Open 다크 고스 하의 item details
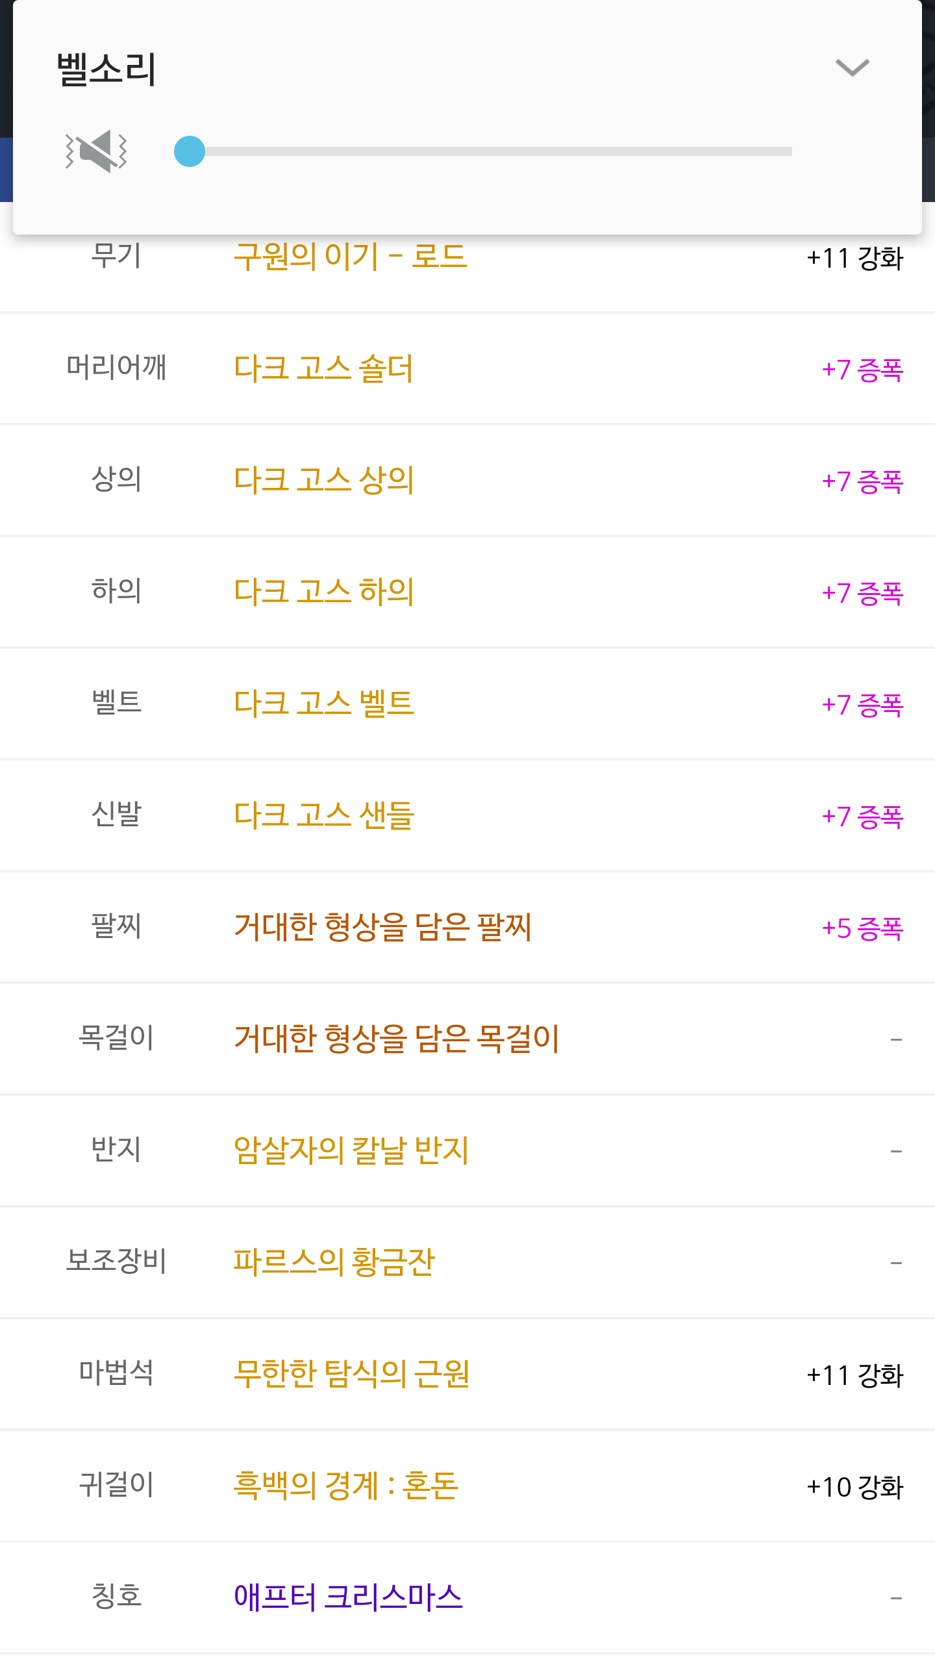 tap(323, 592)
